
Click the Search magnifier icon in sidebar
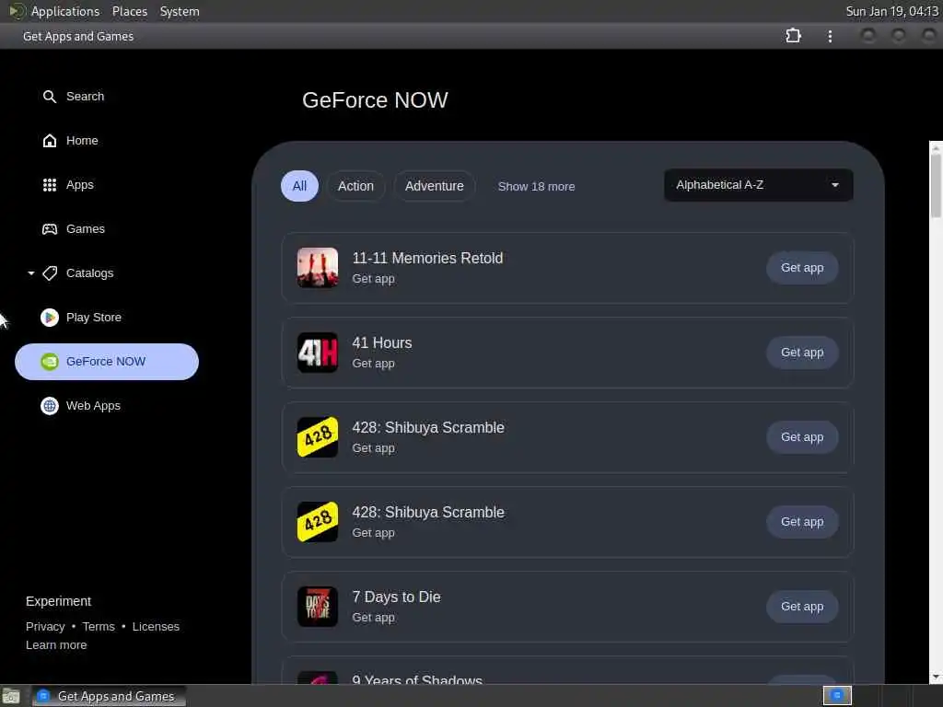[x=50, y=96]
